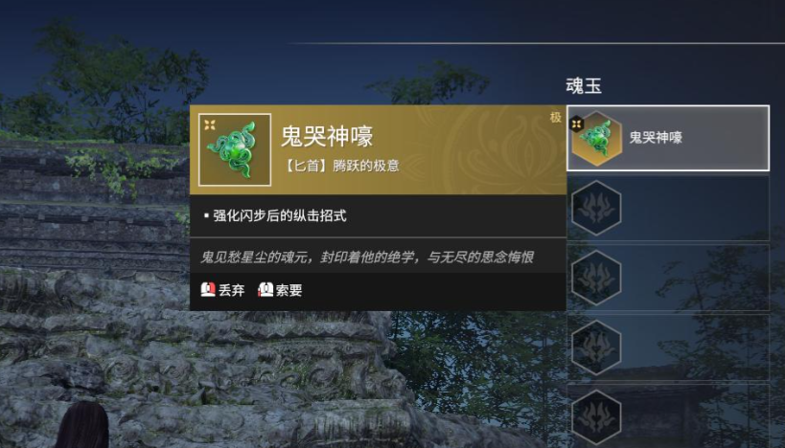Click the small dark badge on 鬼哭神嚎 slot
This screenshot has width=785, height=448.
point(577,123)
